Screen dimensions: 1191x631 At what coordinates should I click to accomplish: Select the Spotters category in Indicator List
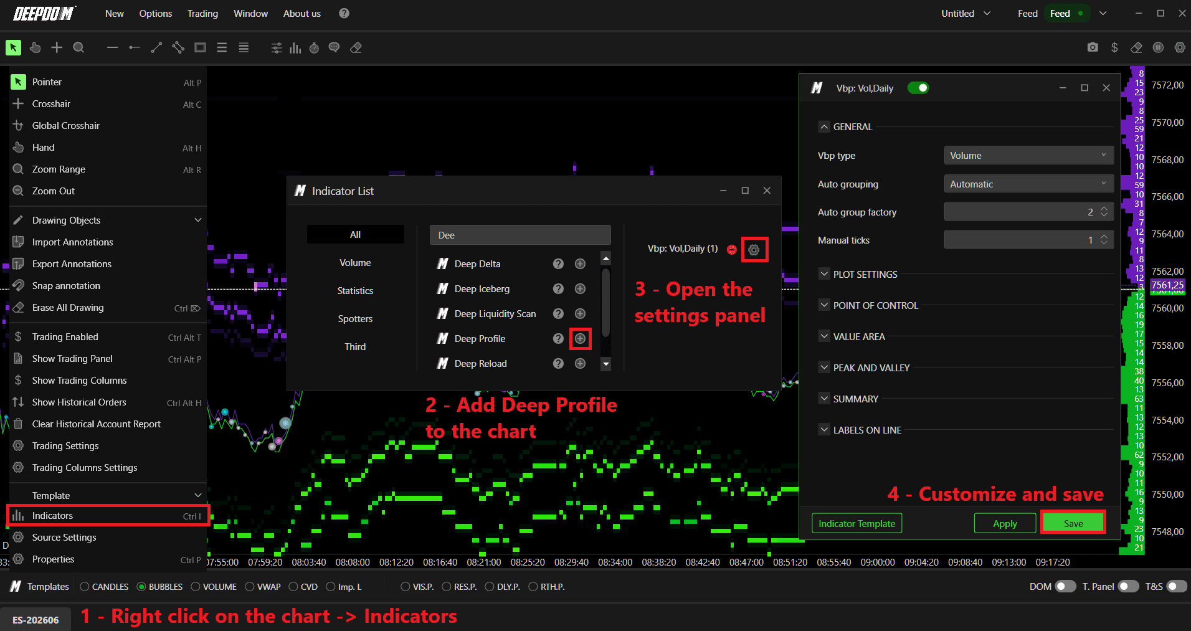355,319
